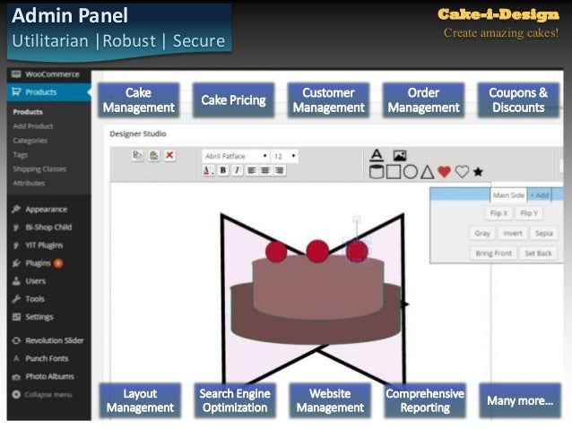
Task: Add a triangle shape
Action: pyautogui.click(x=427, y=172)
